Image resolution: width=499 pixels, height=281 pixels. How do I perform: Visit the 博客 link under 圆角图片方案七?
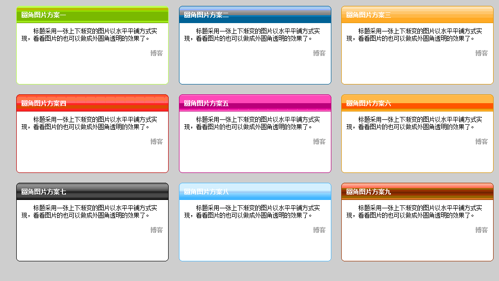click(156, 230)
